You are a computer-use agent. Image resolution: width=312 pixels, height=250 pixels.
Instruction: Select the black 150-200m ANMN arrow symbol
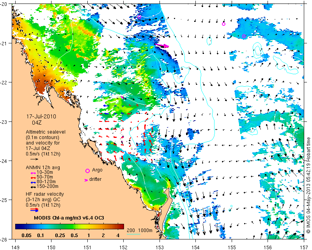click(33, 187)
